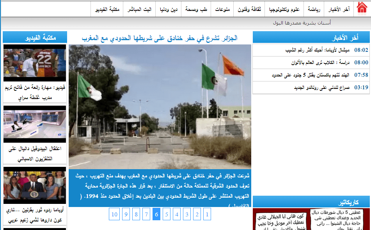
Task: Click the news ticker headline about أسنان بشرية
Action: [302, 23]
